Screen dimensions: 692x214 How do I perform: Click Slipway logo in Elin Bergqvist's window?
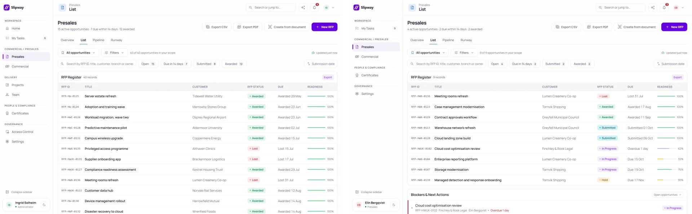363,7
